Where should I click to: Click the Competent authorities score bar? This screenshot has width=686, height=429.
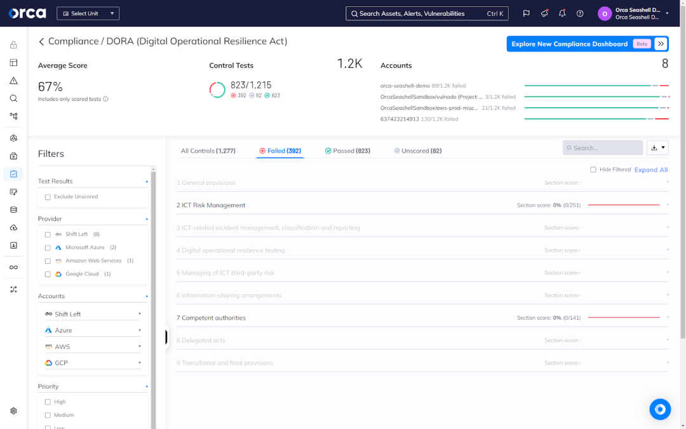pyautogui.click(x=624, y=317)
